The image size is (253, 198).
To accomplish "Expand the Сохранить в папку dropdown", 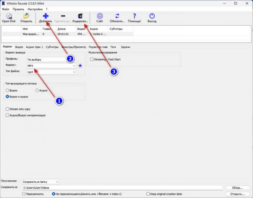I will click(40, 182).
